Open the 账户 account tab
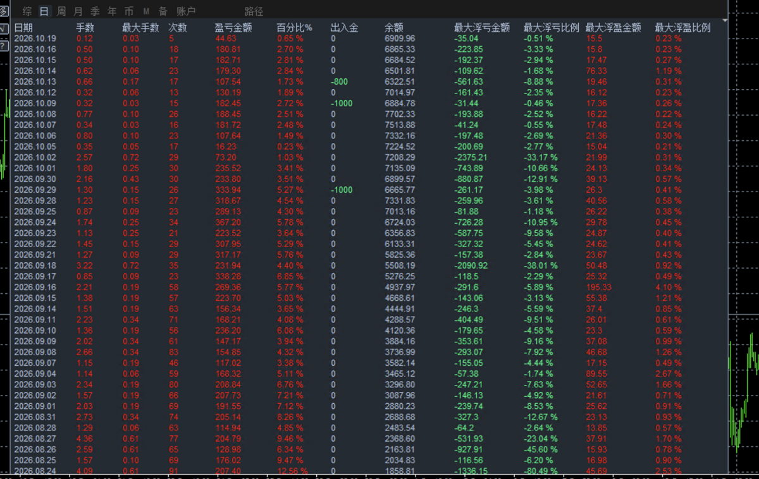The width and height of the screenshot is (759, 479). (x=185, y=11)
